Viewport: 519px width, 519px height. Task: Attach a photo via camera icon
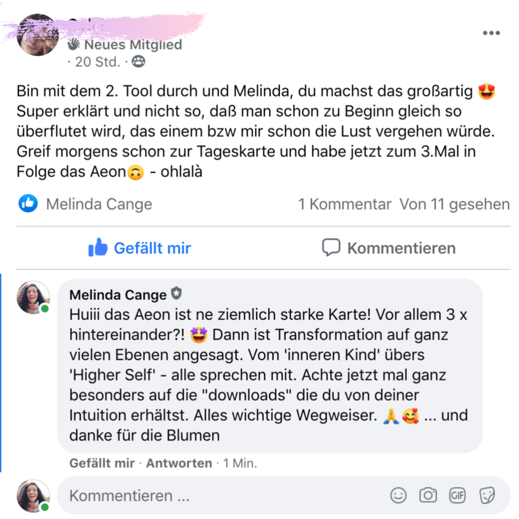click(x=428, y=495)
